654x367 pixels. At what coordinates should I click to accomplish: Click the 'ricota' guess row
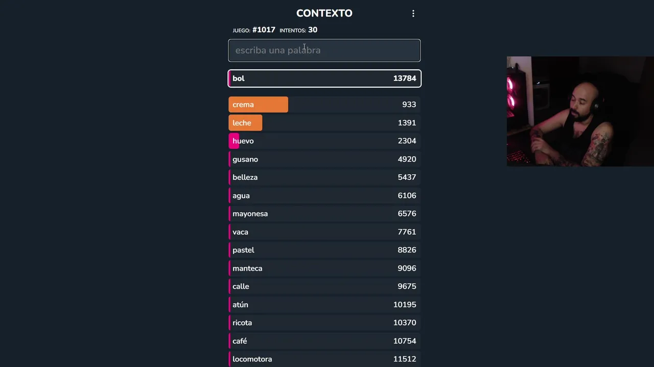[x=324, y=323]
